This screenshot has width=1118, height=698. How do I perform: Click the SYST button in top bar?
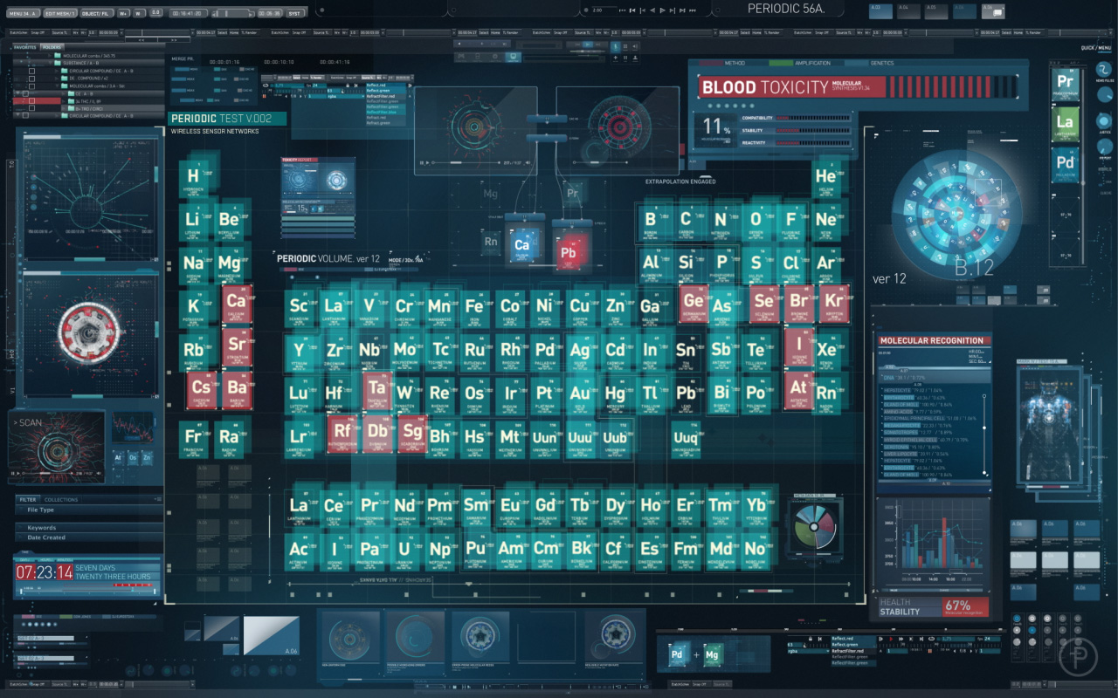click(294, 13)
